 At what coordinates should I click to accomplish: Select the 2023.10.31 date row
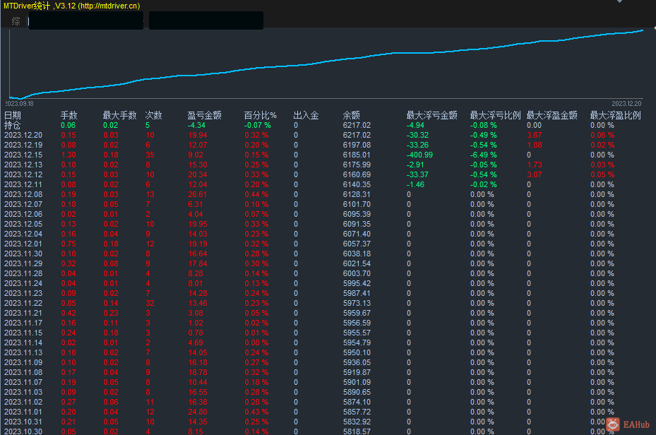click(23, 422)
